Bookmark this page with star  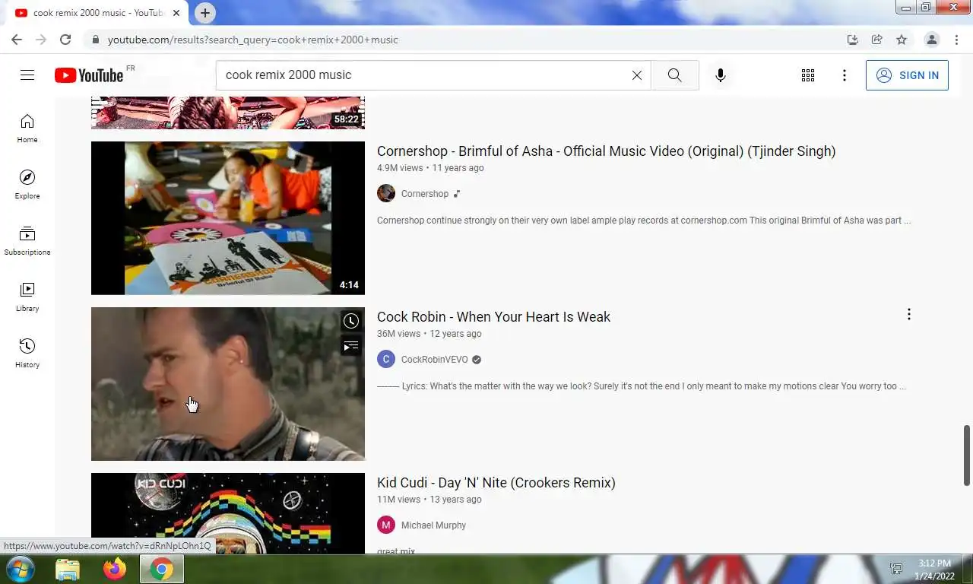[902, 40]
